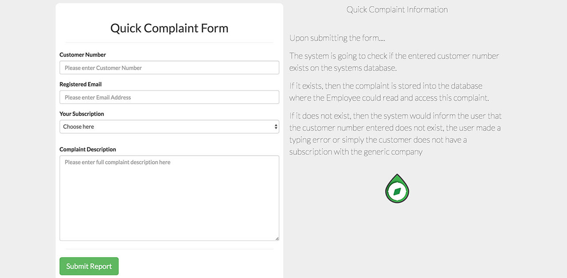Open the Your Subscription dropdown

[x=169, y=127]
